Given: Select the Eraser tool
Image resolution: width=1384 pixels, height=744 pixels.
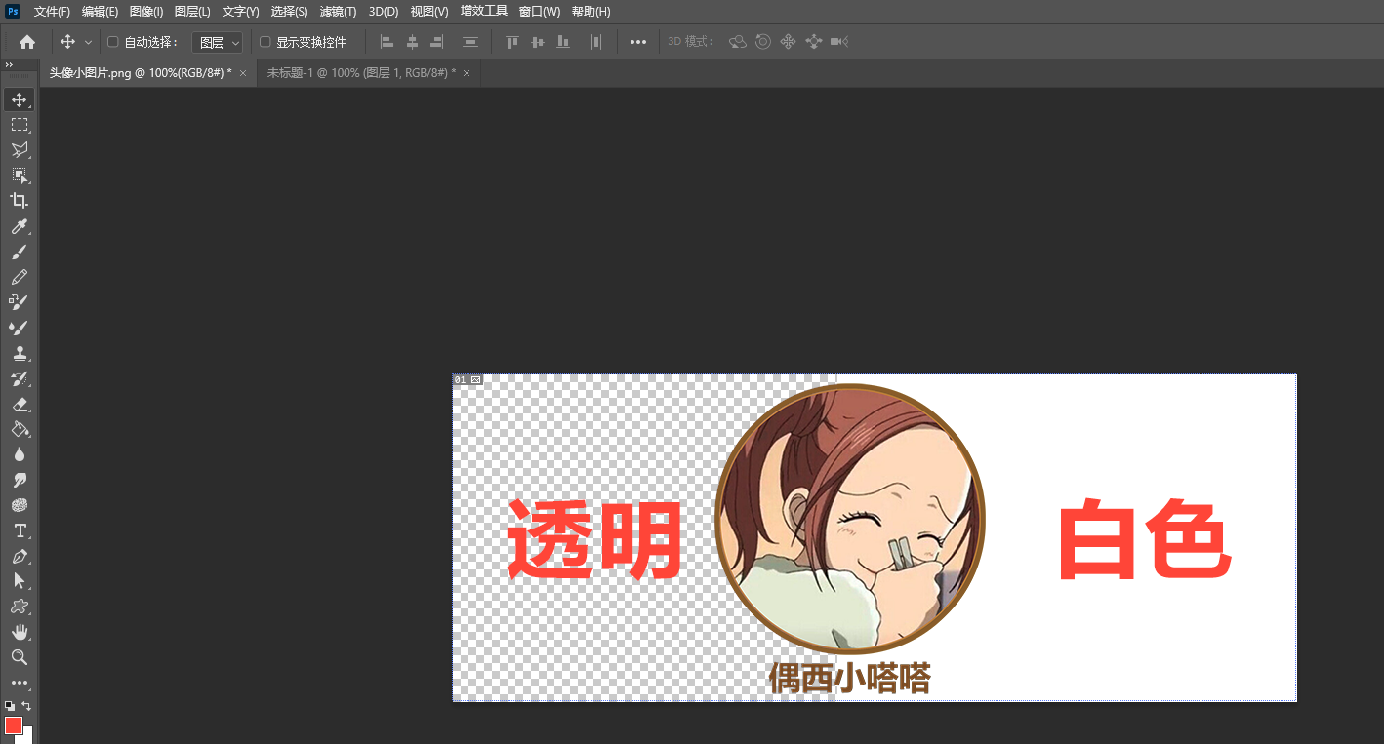Looking at the screenshot, I should point(19,404).
